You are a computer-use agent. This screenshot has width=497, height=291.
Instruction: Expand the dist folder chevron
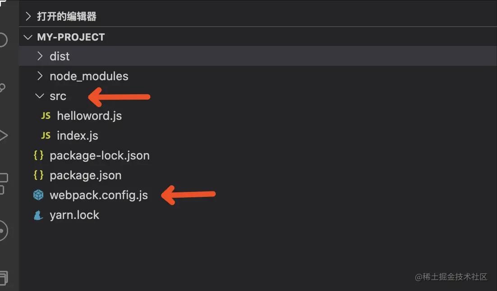[40, 56]
